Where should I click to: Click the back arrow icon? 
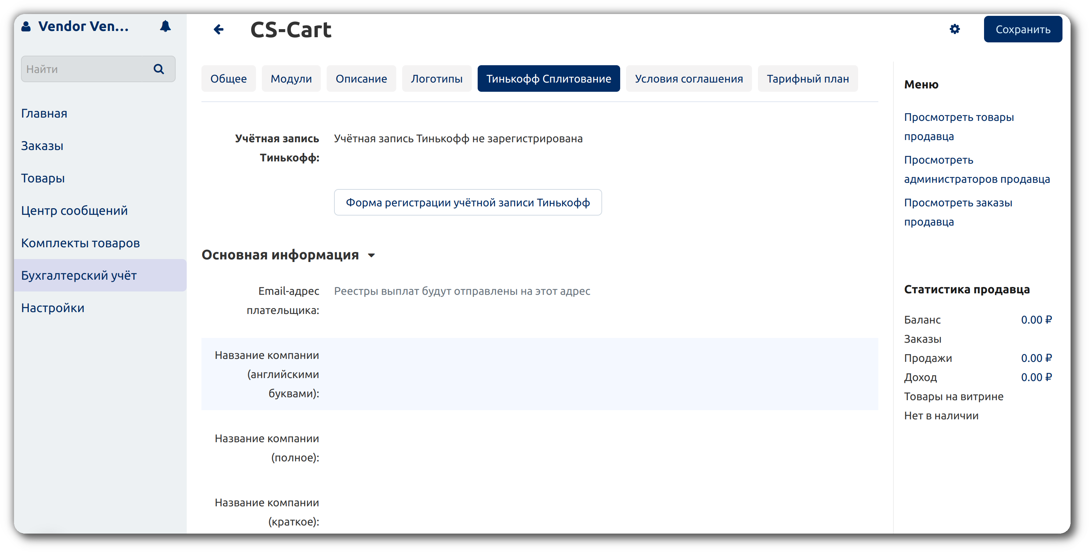coord(218,29)
